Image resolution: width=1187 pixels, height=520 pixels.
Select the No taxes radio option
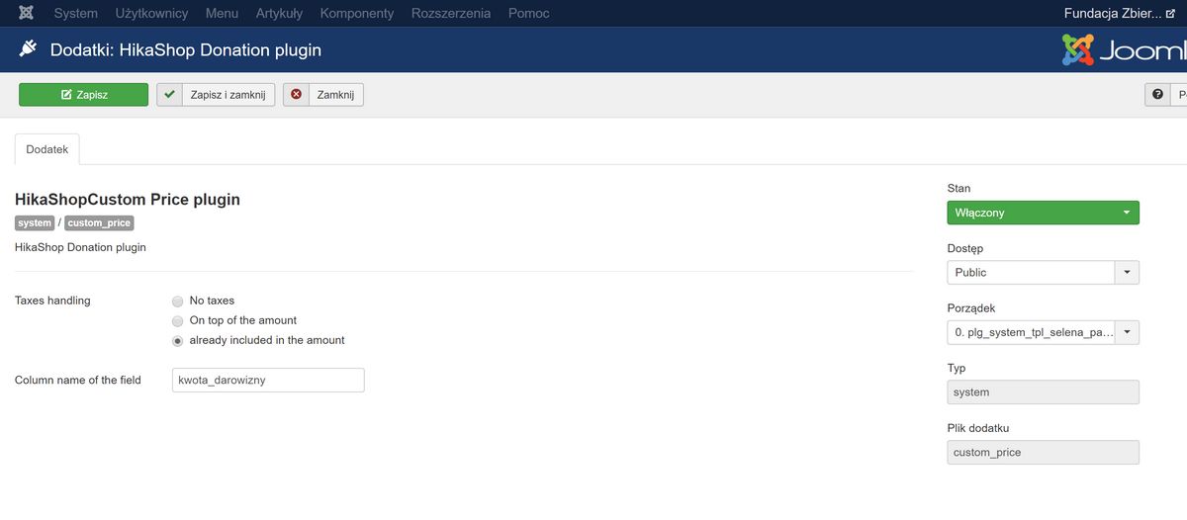click(x=177, y=302)
